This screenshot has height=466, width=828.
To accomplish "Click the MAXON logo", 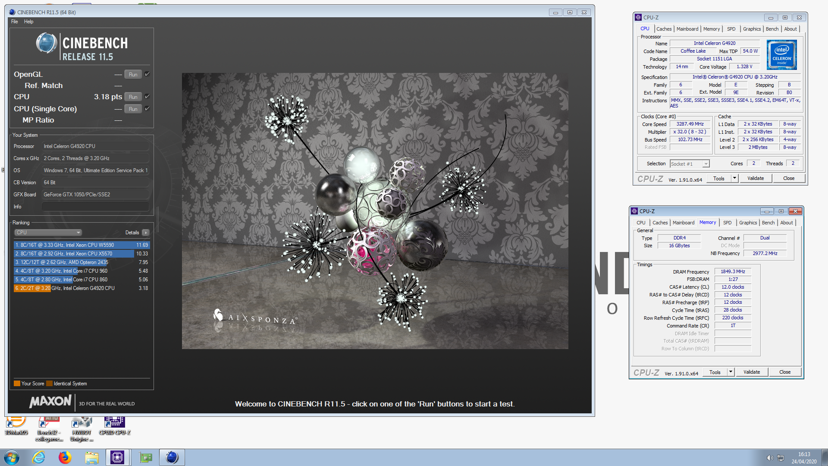I will (x=50, y=402).
